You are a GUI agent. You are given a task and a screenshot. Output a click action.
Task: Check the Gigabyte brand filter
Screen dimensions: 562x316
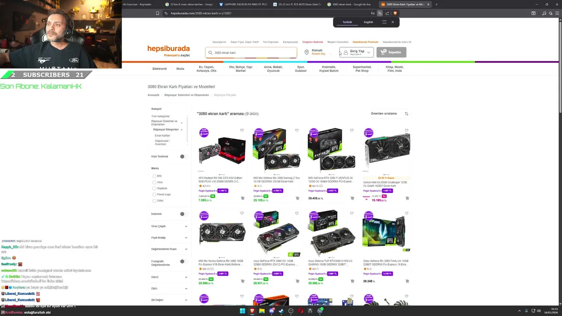pyautogui.click(x=154, y=188)
